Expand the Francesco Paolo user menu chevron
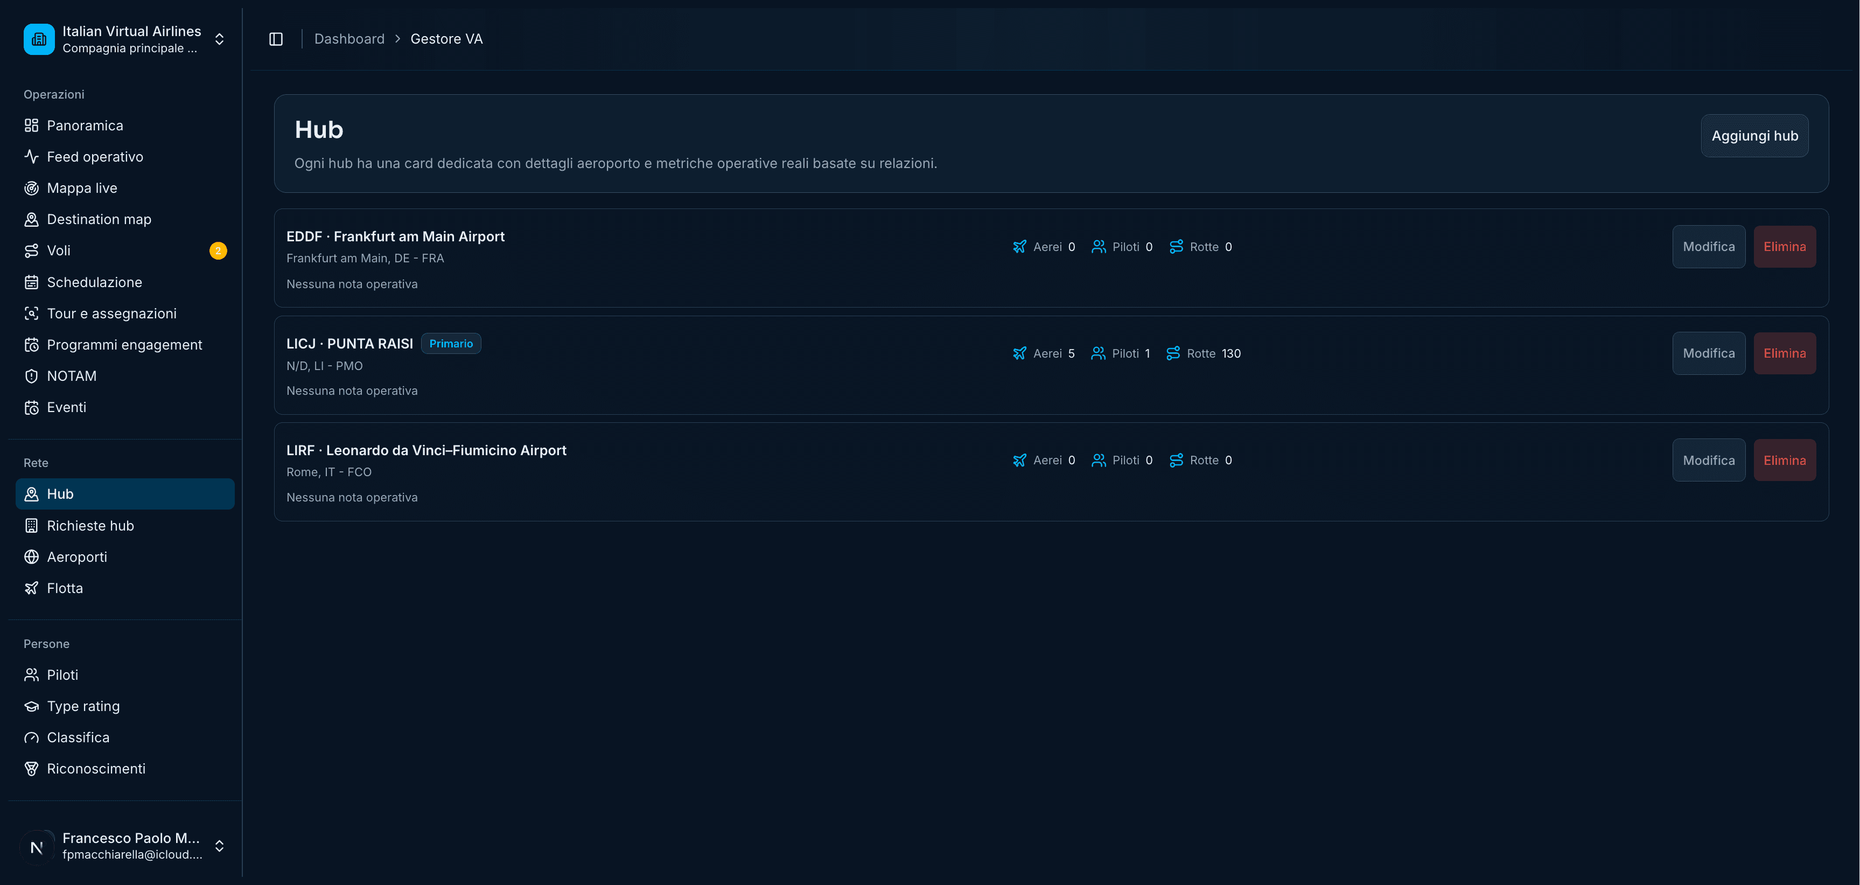This screenshot has height=885, width=1860. [x=220, y=846]
